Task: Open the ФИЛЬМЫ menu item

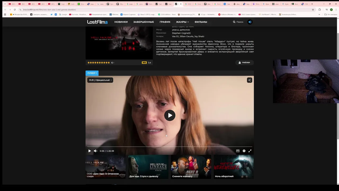Action: click(x=201, y=22)
